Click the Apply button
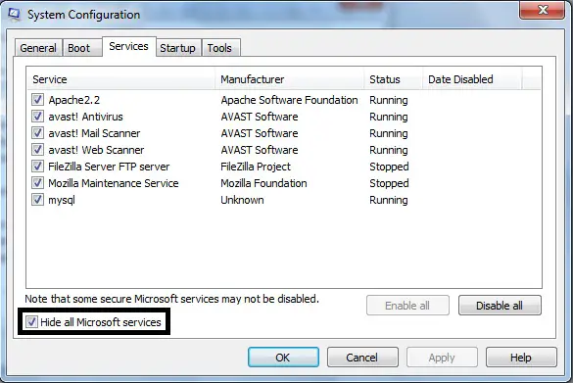This screenshot has height=383, width=573. [442, 358]
